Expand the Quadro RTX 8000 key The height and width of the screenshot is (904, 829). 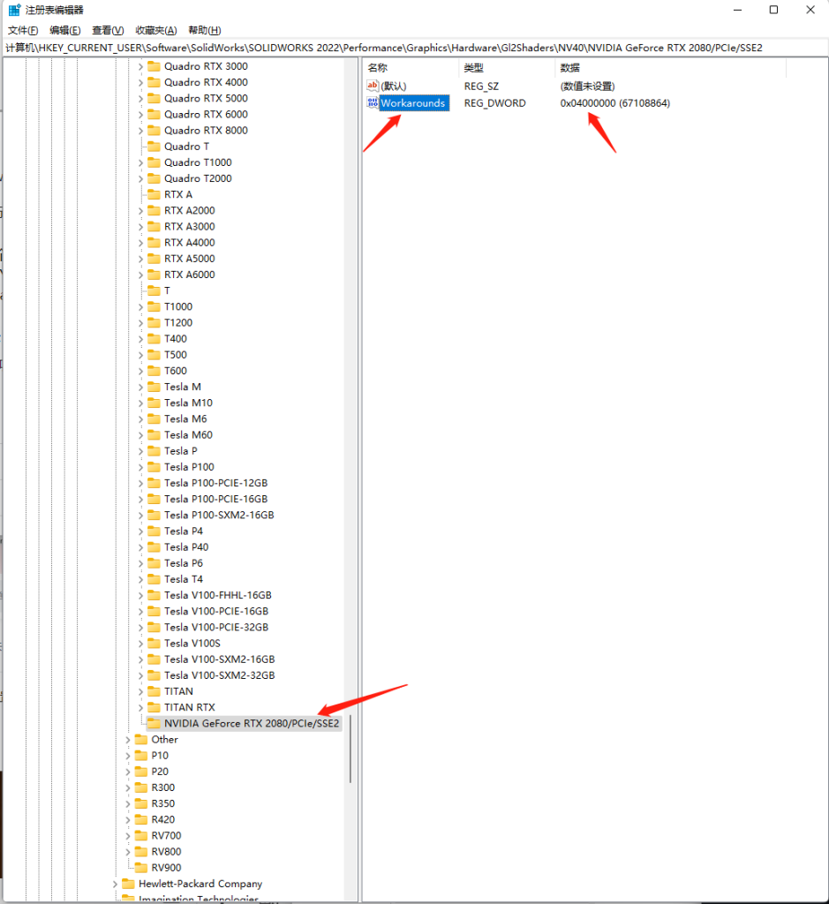point(140,131)
